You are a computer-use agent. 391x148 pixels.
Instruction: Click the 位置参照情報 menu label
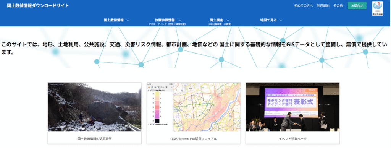coord(165,20)
